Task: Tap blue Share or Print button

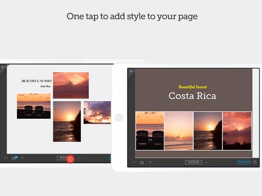Action: 244,162
